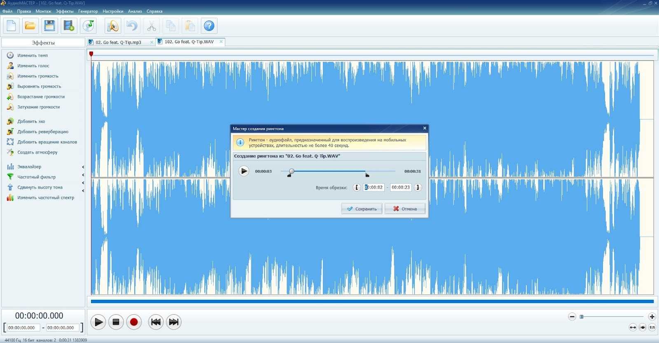Click the Undo arrow toolbar icon
659x343 pixels.
[x=132, y=26]
